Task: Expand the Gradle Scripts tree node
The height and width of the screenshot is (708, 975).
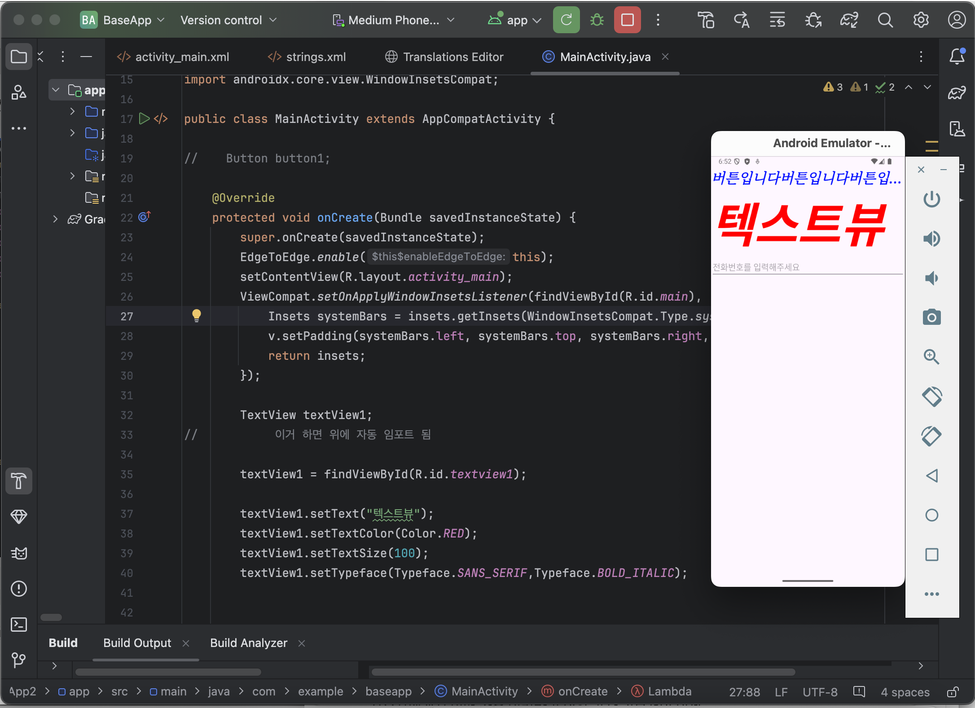Action: click(x=55, y=219)
